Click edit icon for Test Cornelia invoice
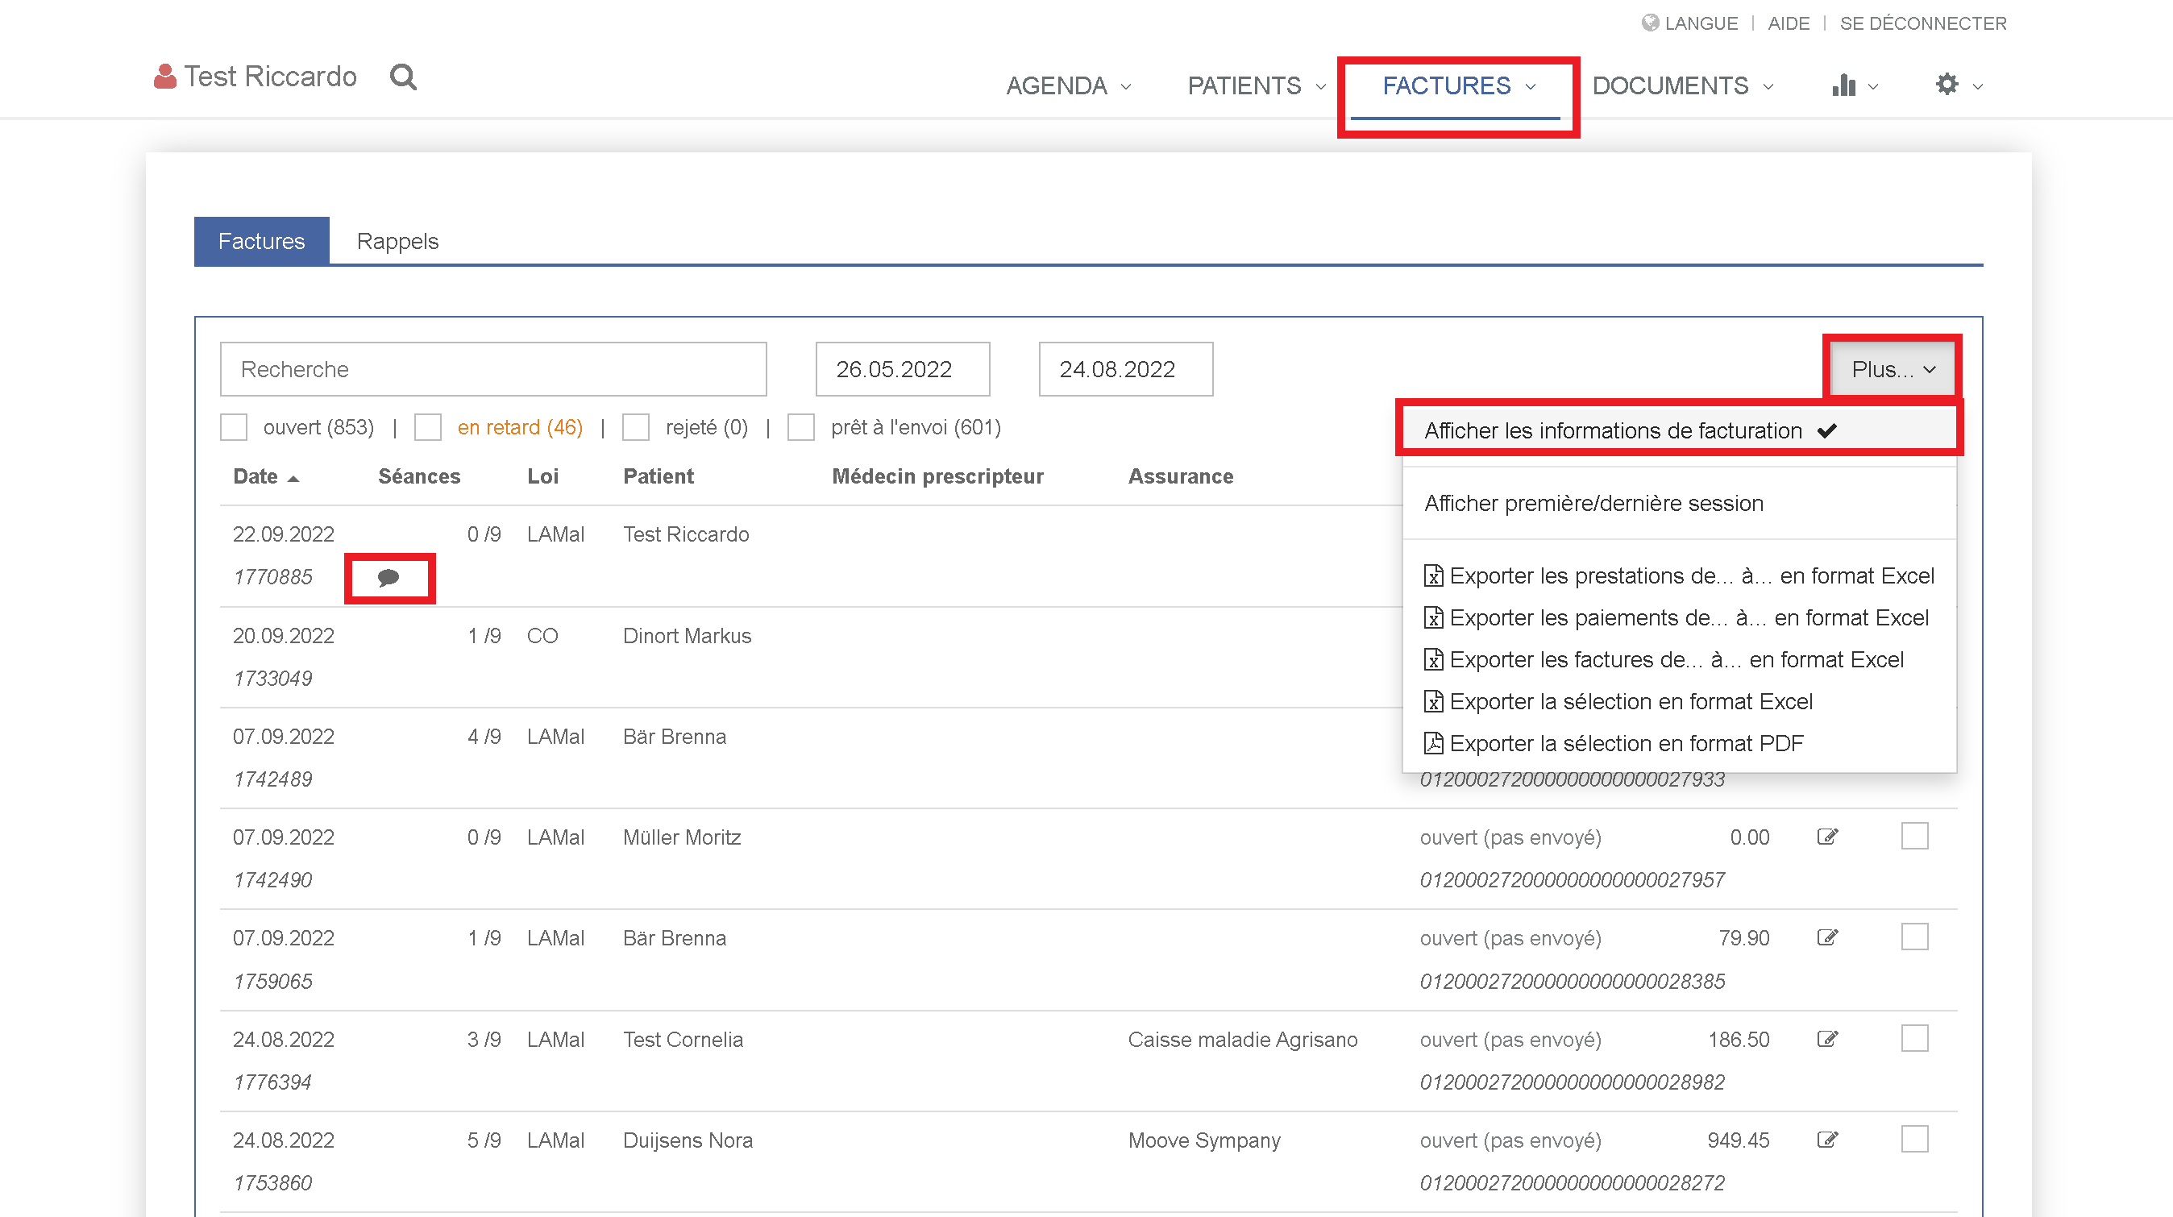 point(1827,1039)
